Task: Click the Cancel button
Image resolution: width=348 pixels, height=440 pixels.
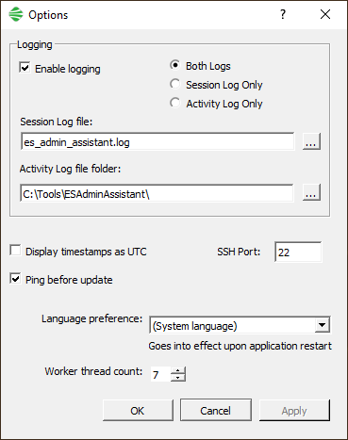Action: point(216,411)
